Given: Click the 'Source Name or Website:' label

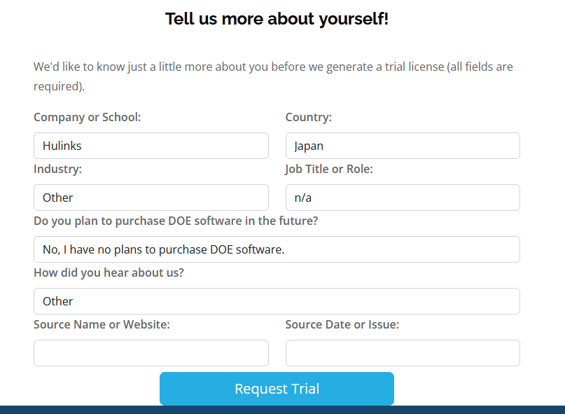Looking at the screenshot, I should (x=102, y=324).
